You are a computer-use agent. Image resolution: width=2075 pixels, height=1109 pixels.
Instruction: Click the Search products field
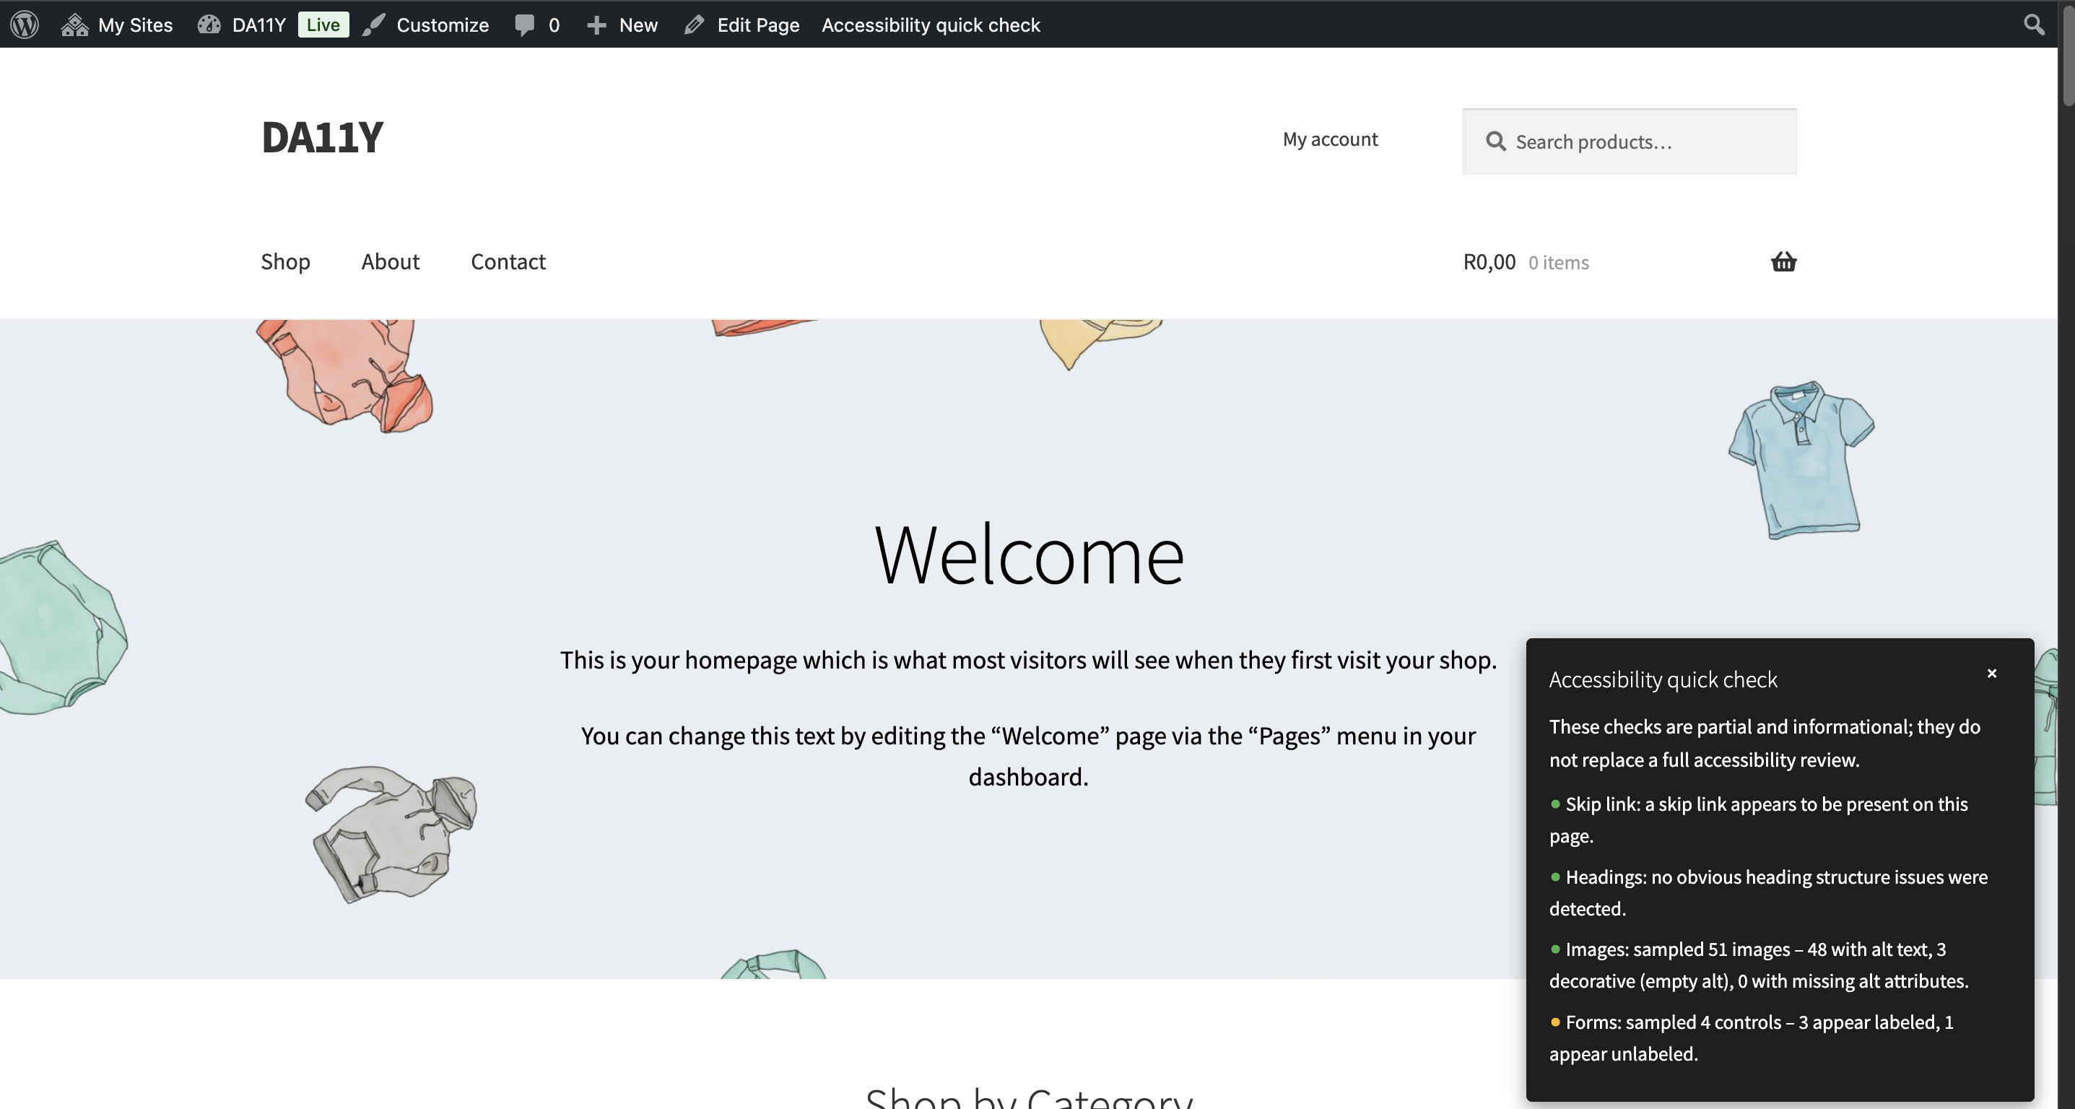click(1629, 141)
